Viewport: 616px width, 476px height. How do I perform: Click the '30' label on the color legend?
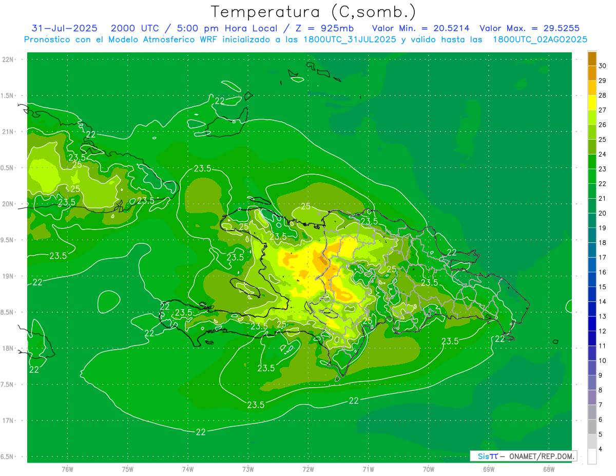pyautogui.click(x=603, y=66)
